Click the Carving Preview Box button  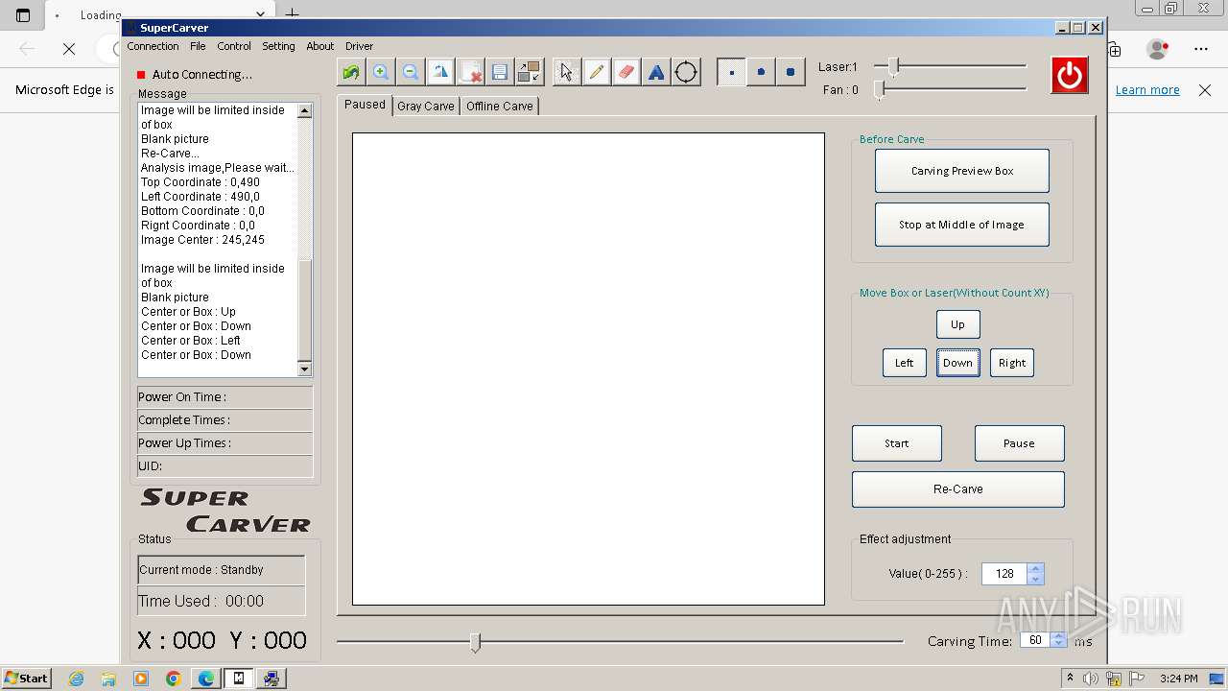[962, 171]
